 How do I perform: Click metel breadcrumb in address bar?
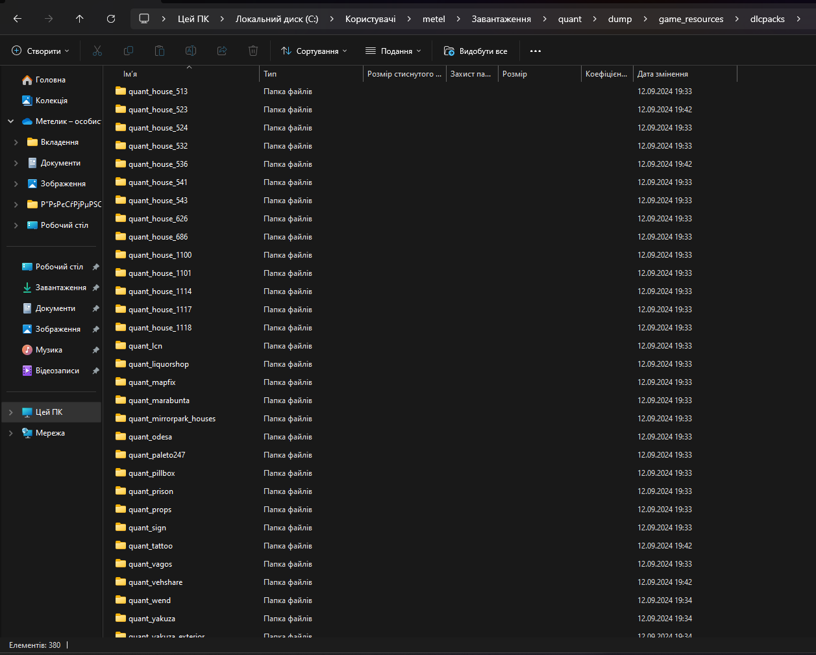(434, 19)
